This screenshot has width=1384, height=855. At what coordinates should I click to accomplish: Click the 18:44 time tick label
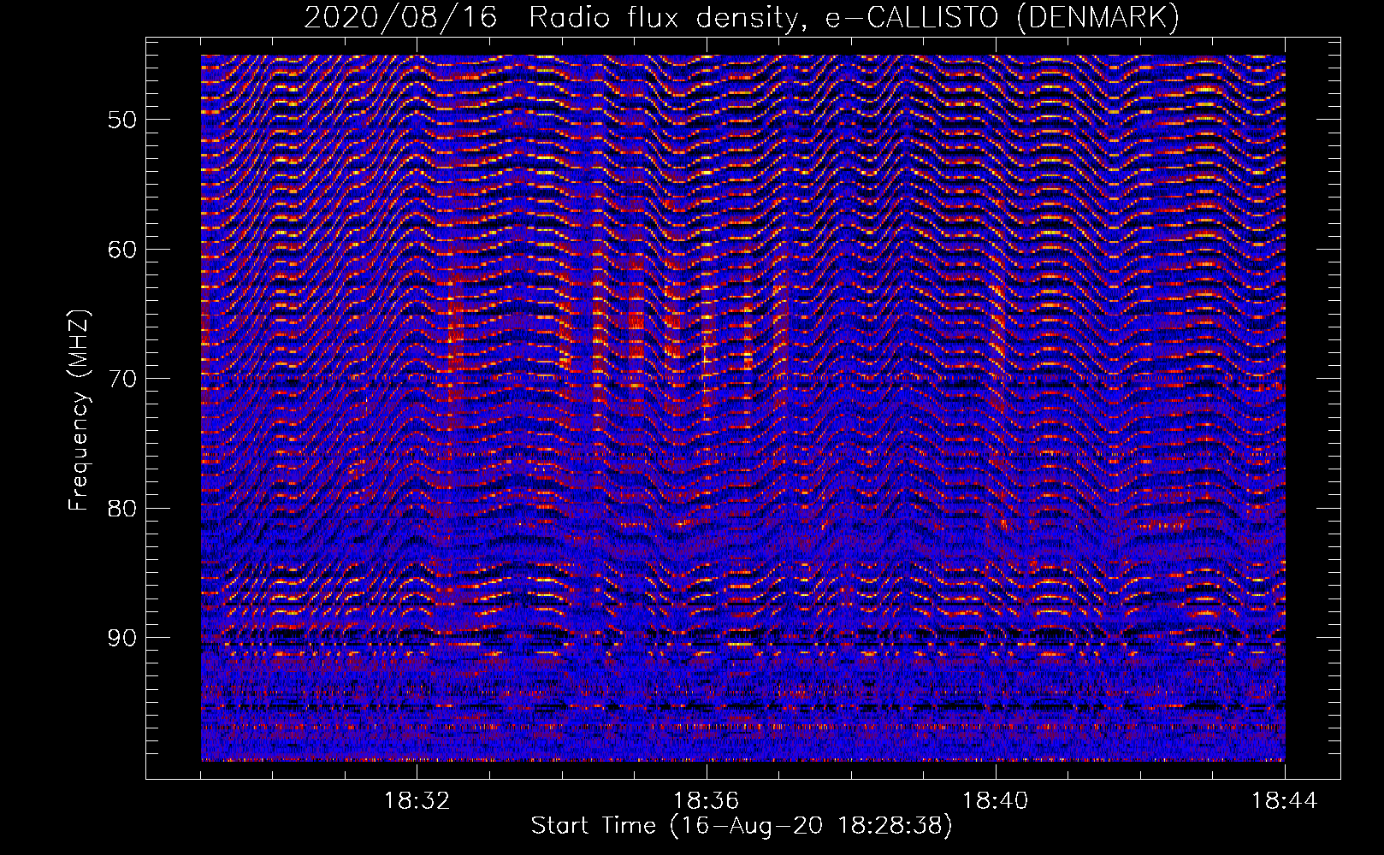pos(1285,801)
